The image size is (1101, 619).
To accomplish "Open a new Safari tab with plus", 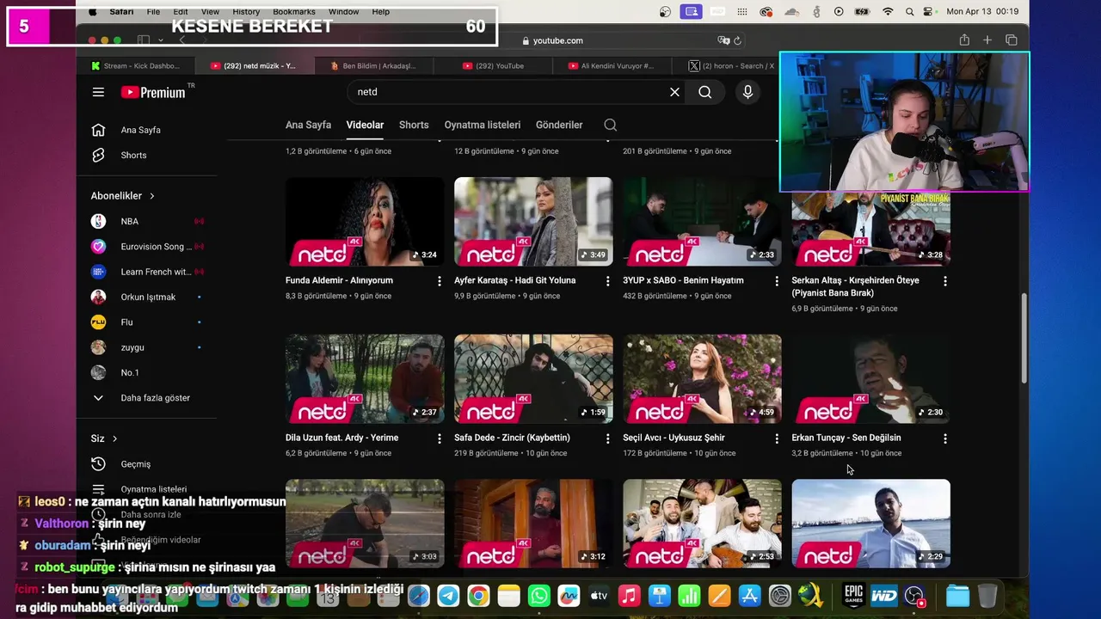I will click(x=987, y=40).
